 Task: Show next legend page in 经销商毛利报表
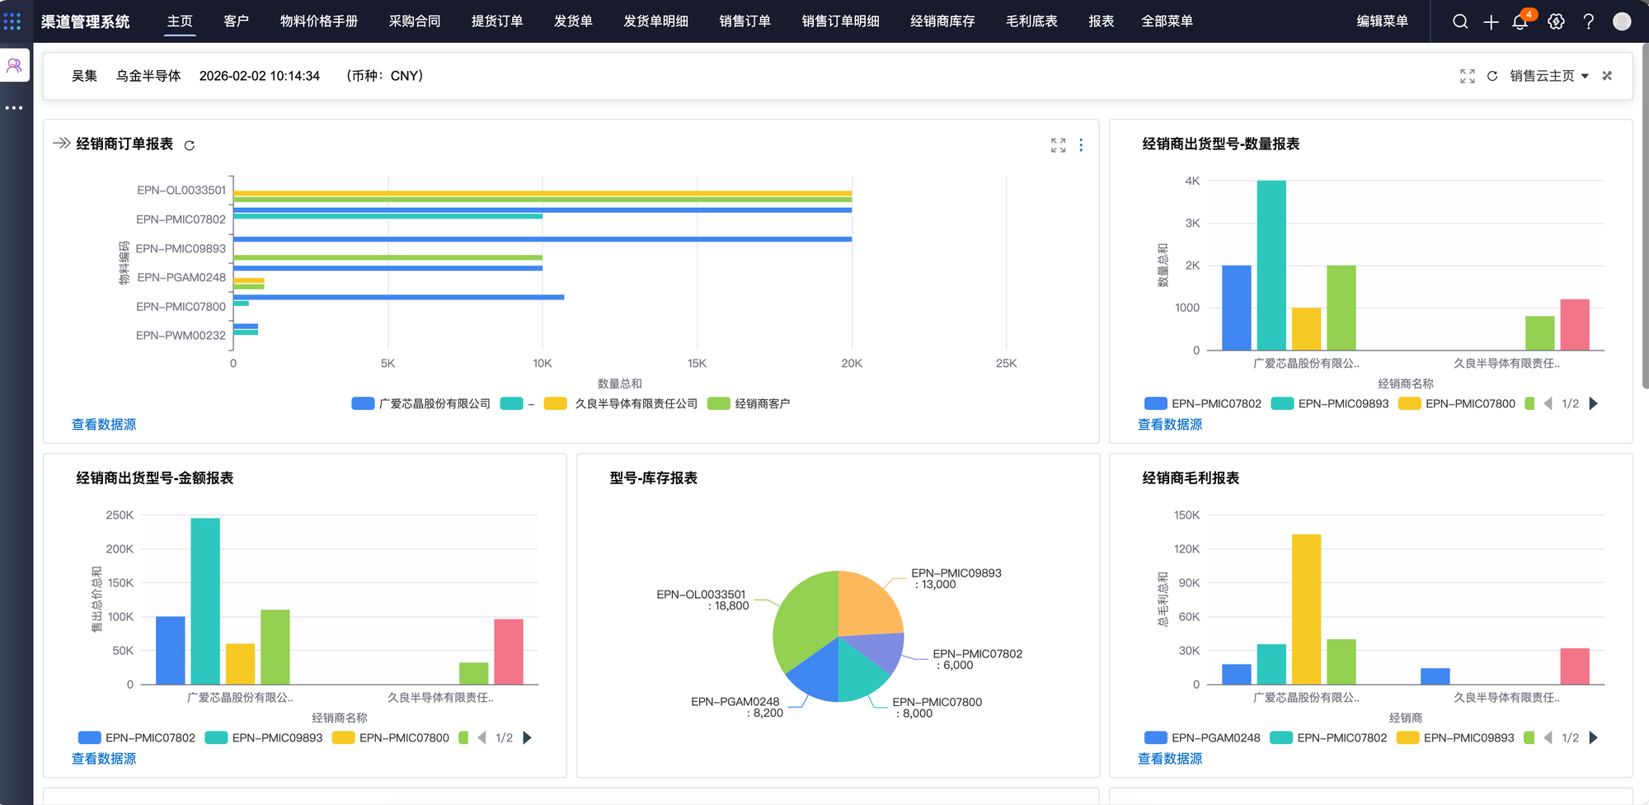(1593, 738)
